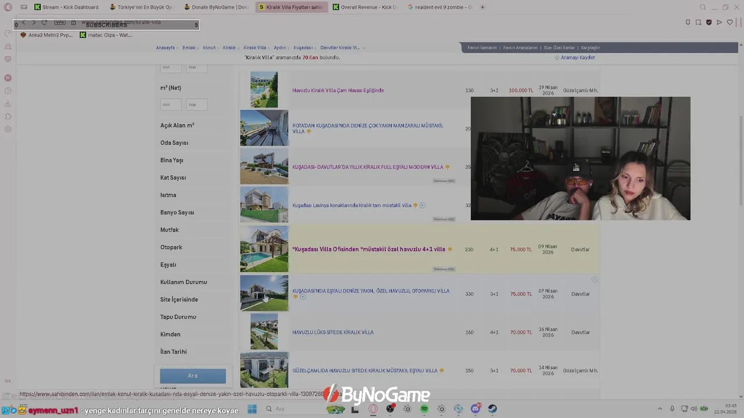
Task: Open GX Control speedometer icon in sidebar
Action: (x=8, y=34)
